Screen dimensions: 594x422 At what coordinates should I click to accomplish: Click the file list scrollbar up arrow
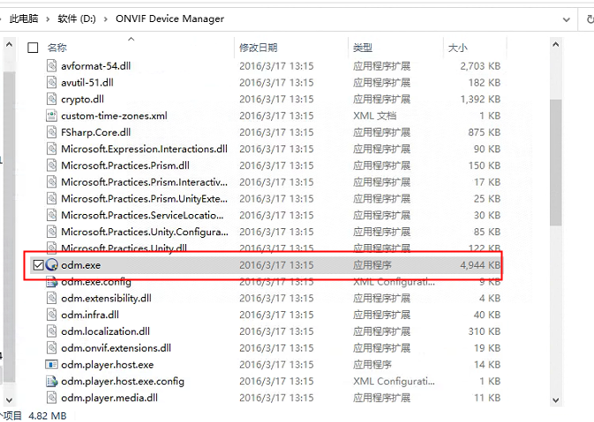pyautogui.click(x=556, y=45)
